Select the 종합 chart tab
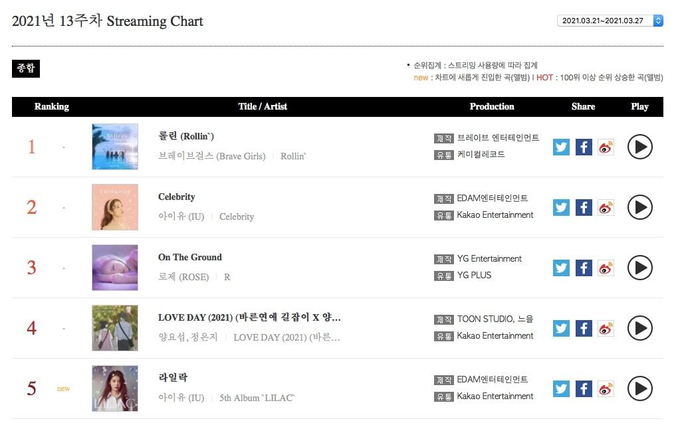The height and width of the screenshot is (425, 678). (26, 68)
